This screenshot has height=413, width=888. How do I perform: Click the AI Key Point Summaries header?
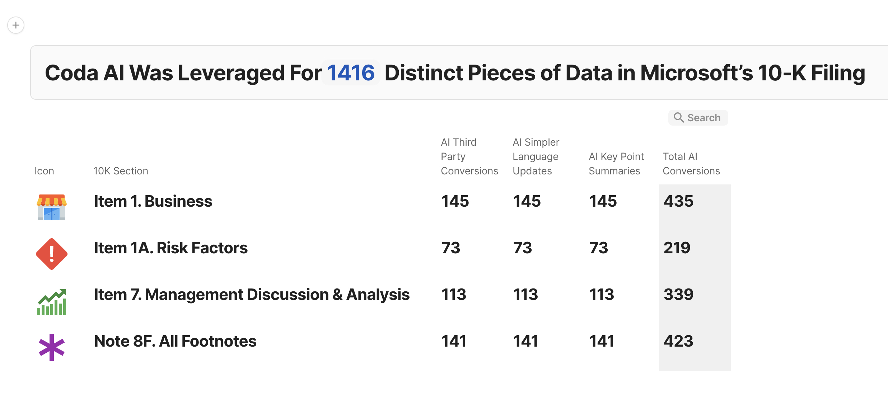click(x=616, y=164)
